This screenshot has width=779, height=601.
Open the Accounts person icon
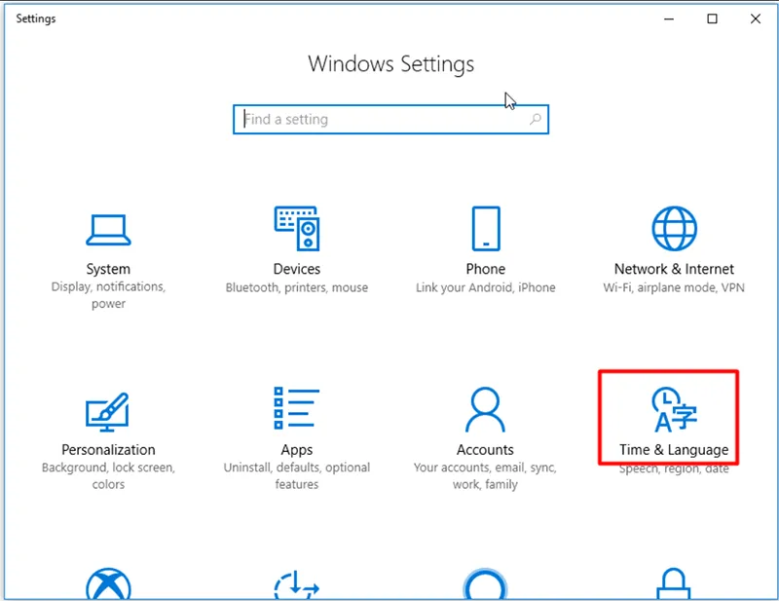485,409
